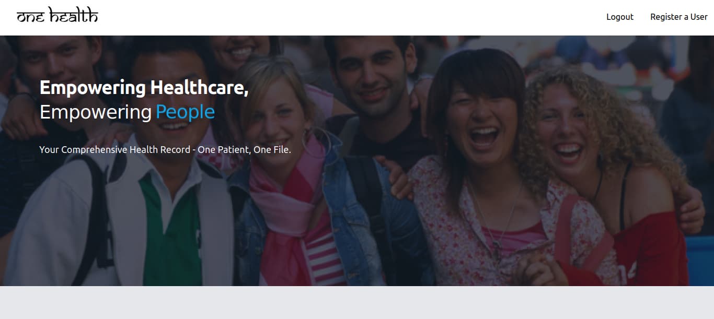Log out using the Logout link
The image size is (714, 319).
point(620,17)
